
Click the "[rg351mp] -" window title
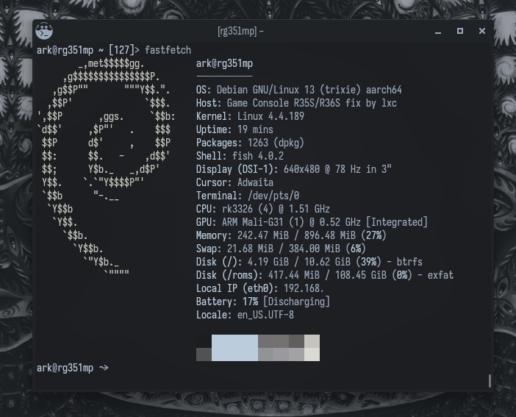coord(240,32)
